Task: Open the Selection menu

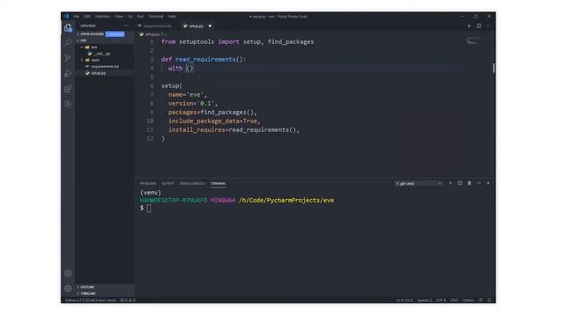Action: click(x=102, y=16)
